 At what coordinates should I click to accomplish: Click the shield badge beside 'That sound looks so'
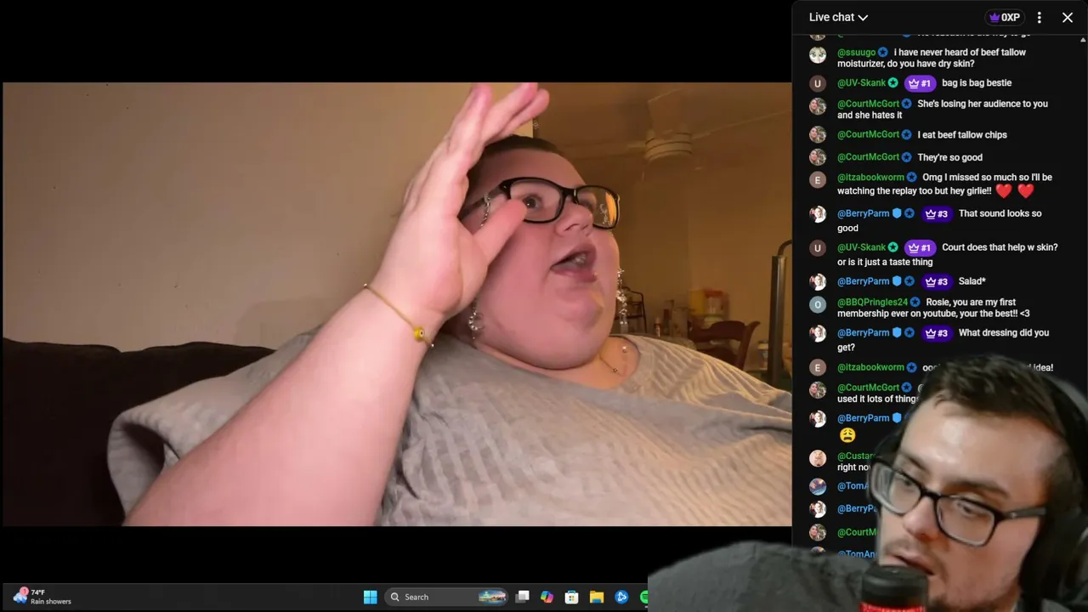(897, 214)
